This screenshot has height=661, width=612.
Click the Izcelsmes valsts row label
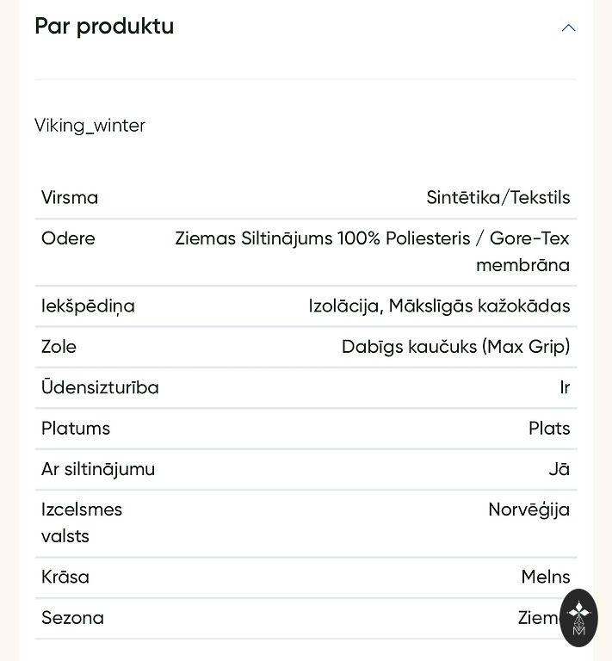pos(82,522)
